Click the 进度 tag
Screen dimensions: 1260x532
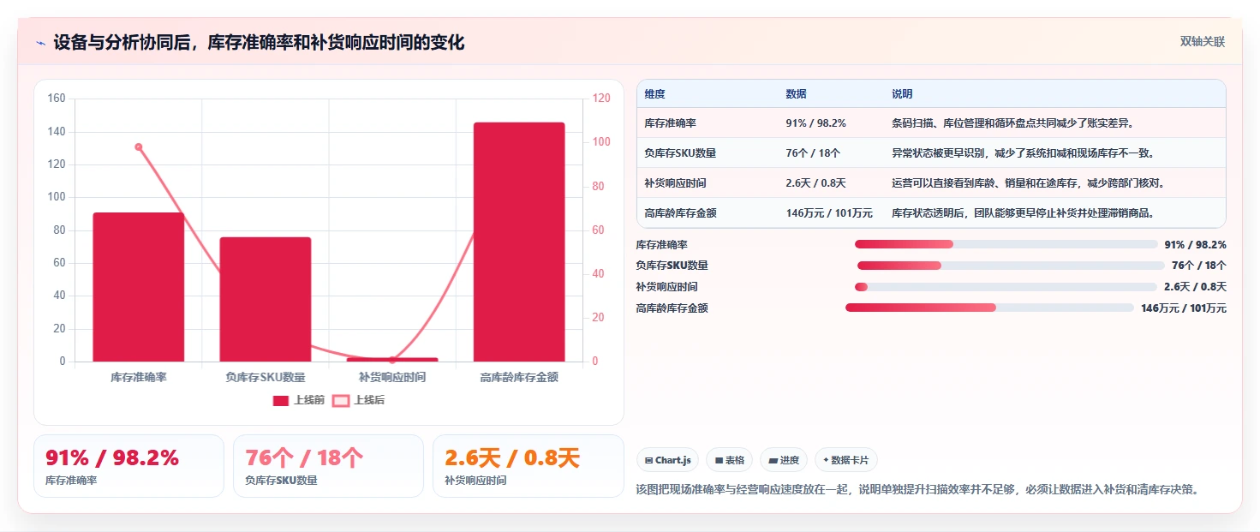click(784, 460)
